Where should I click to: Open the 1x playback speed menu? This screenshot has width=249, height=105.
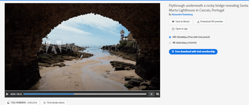point(151,94)
